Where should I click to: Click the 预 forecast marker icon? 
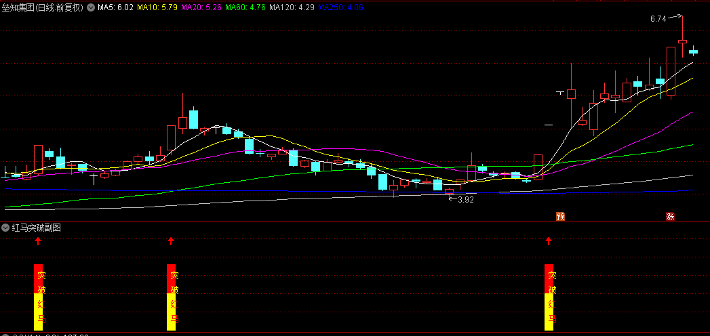tap(561, 216)
